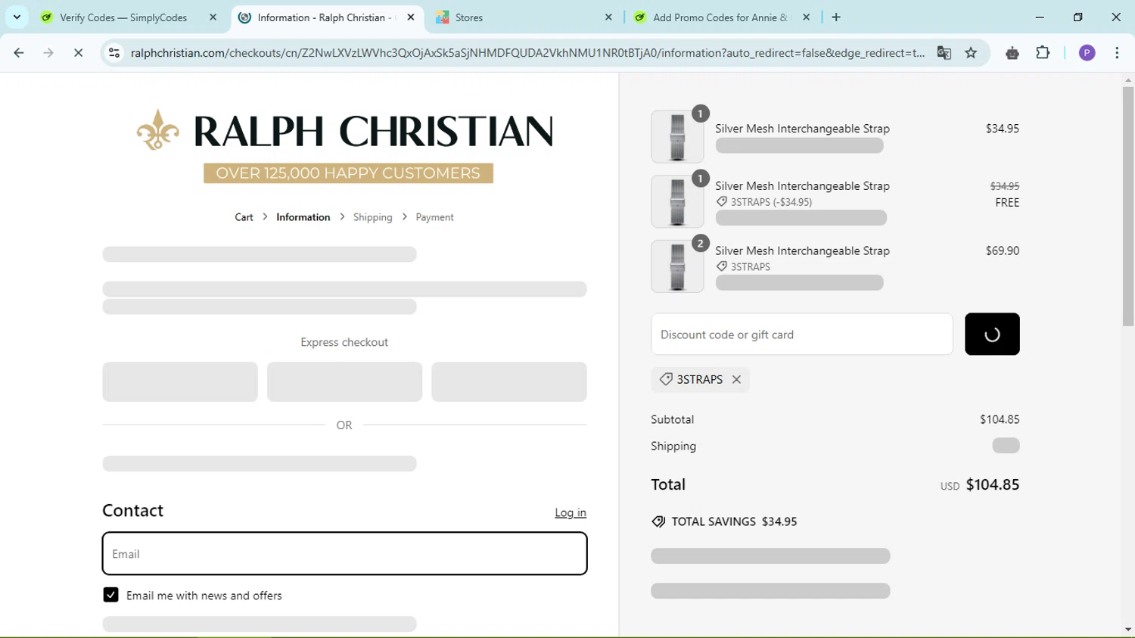Image resolution: width=1135 pixels, height=638 pixels.
Task: Click the OVER 125,000 HAPPY CUSTOMERS banner
Action: 348,173
